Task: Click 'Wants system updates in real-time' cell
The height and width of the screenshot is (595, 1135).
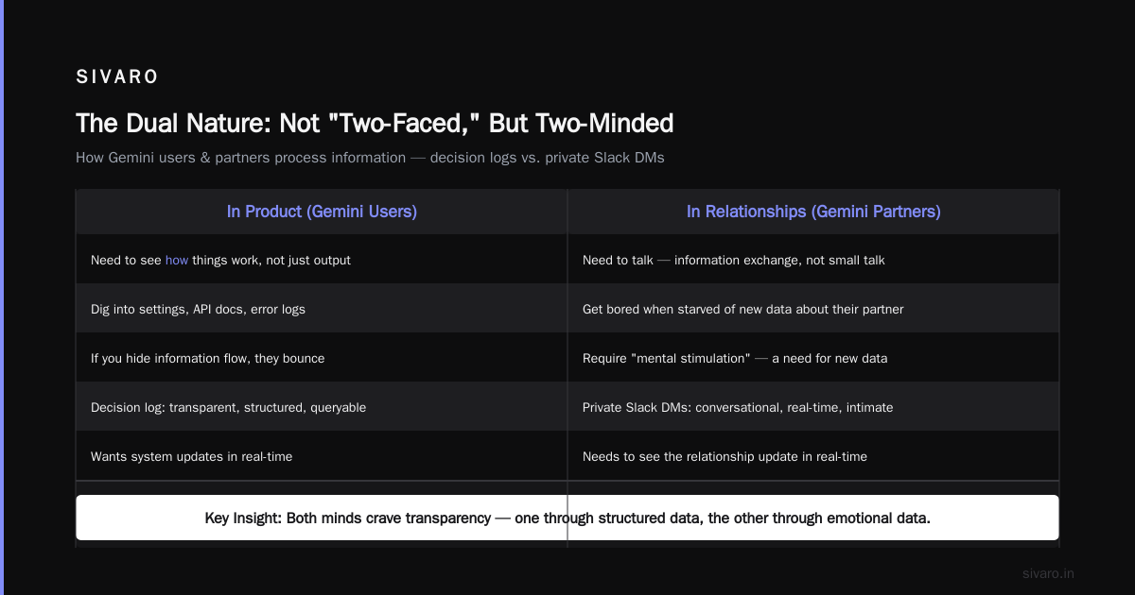Action: tap(322, 456)
